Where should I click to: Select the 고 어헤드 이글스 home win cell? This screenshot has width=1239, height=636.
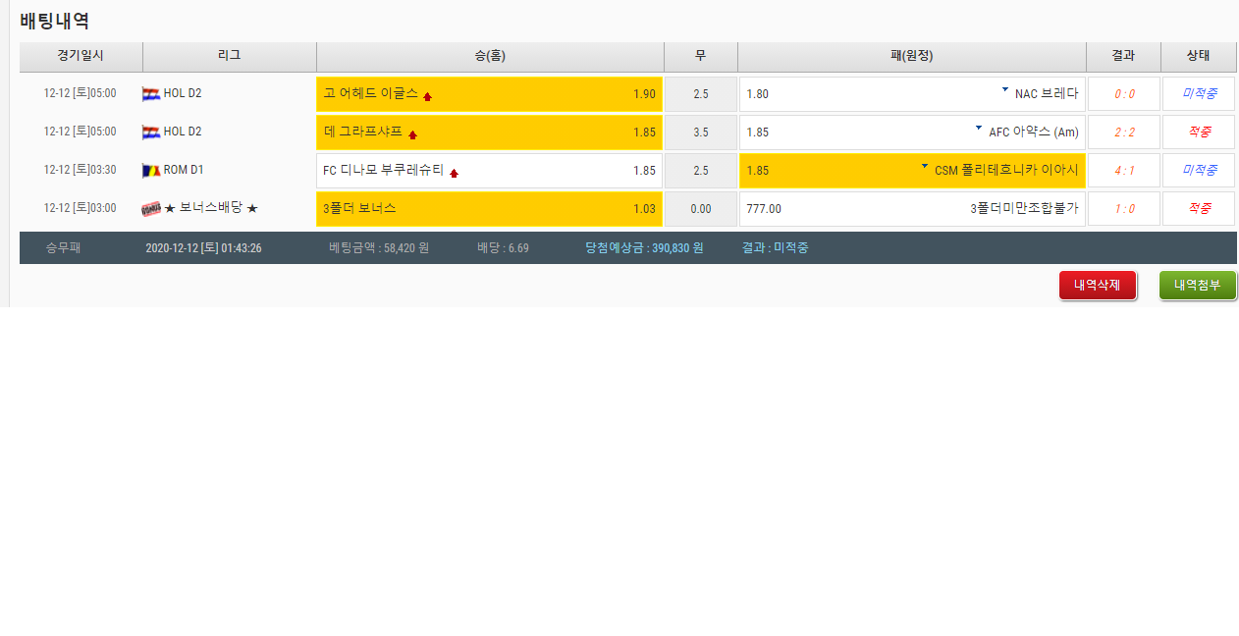point(489,94)
